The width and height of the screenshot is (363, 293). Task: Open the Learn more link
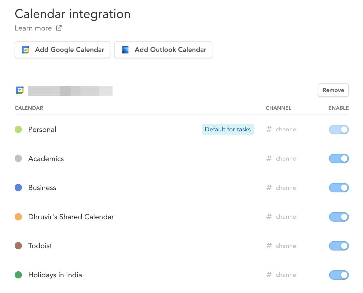tap(33, 28)
